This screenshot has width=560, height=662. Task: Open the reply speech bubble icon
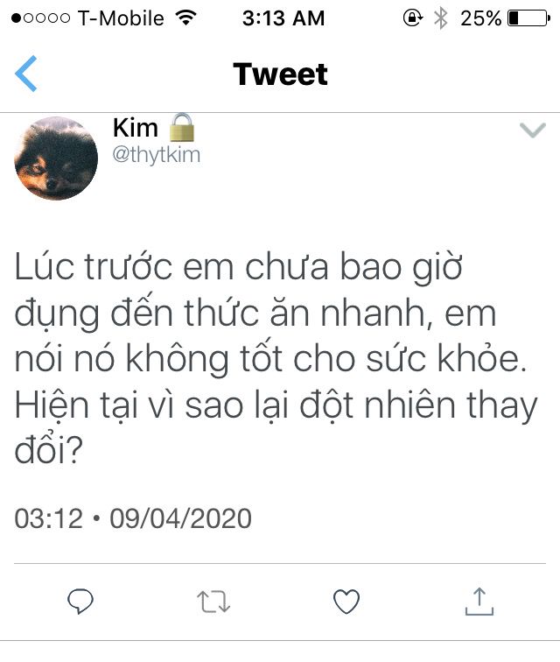(x=80, y=601)
